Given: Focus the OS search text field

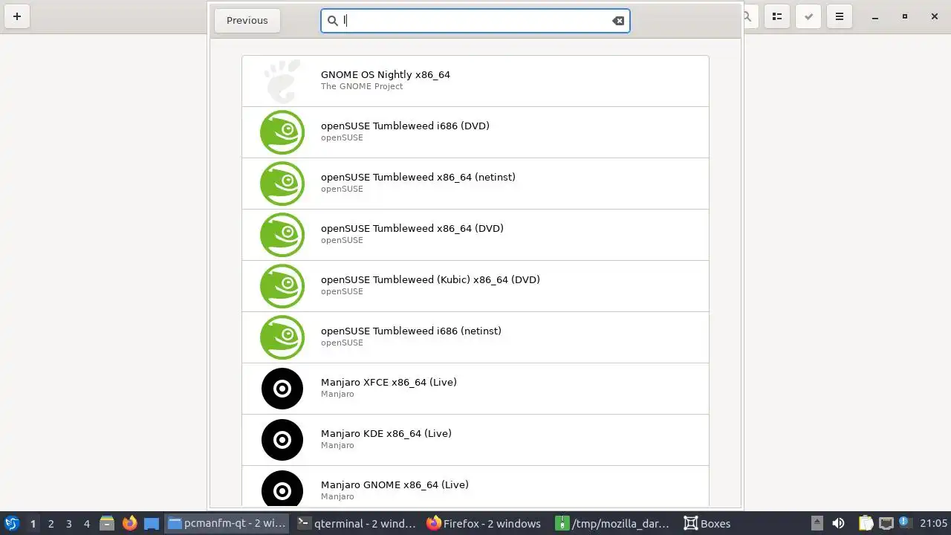Looking at the screenshot, I should 475,21.
